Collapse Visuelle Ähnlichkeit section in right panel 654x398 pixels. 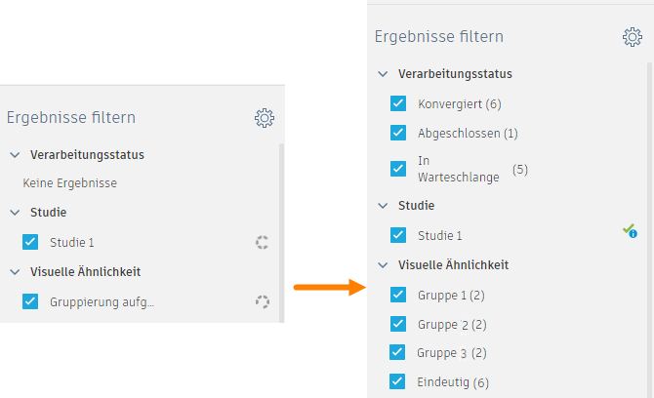(383, 265)
